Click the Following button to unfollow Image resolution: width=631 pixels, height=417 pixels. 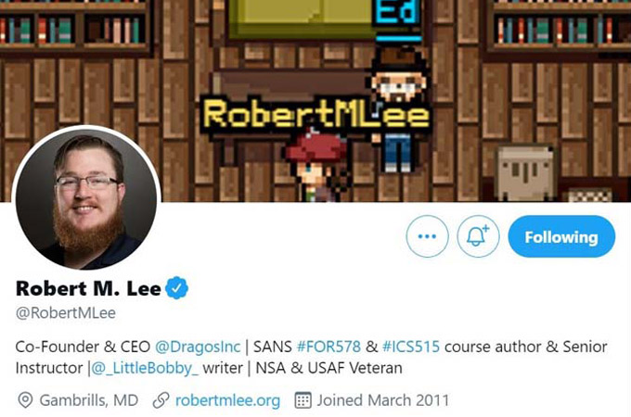[x=561, y=236]
